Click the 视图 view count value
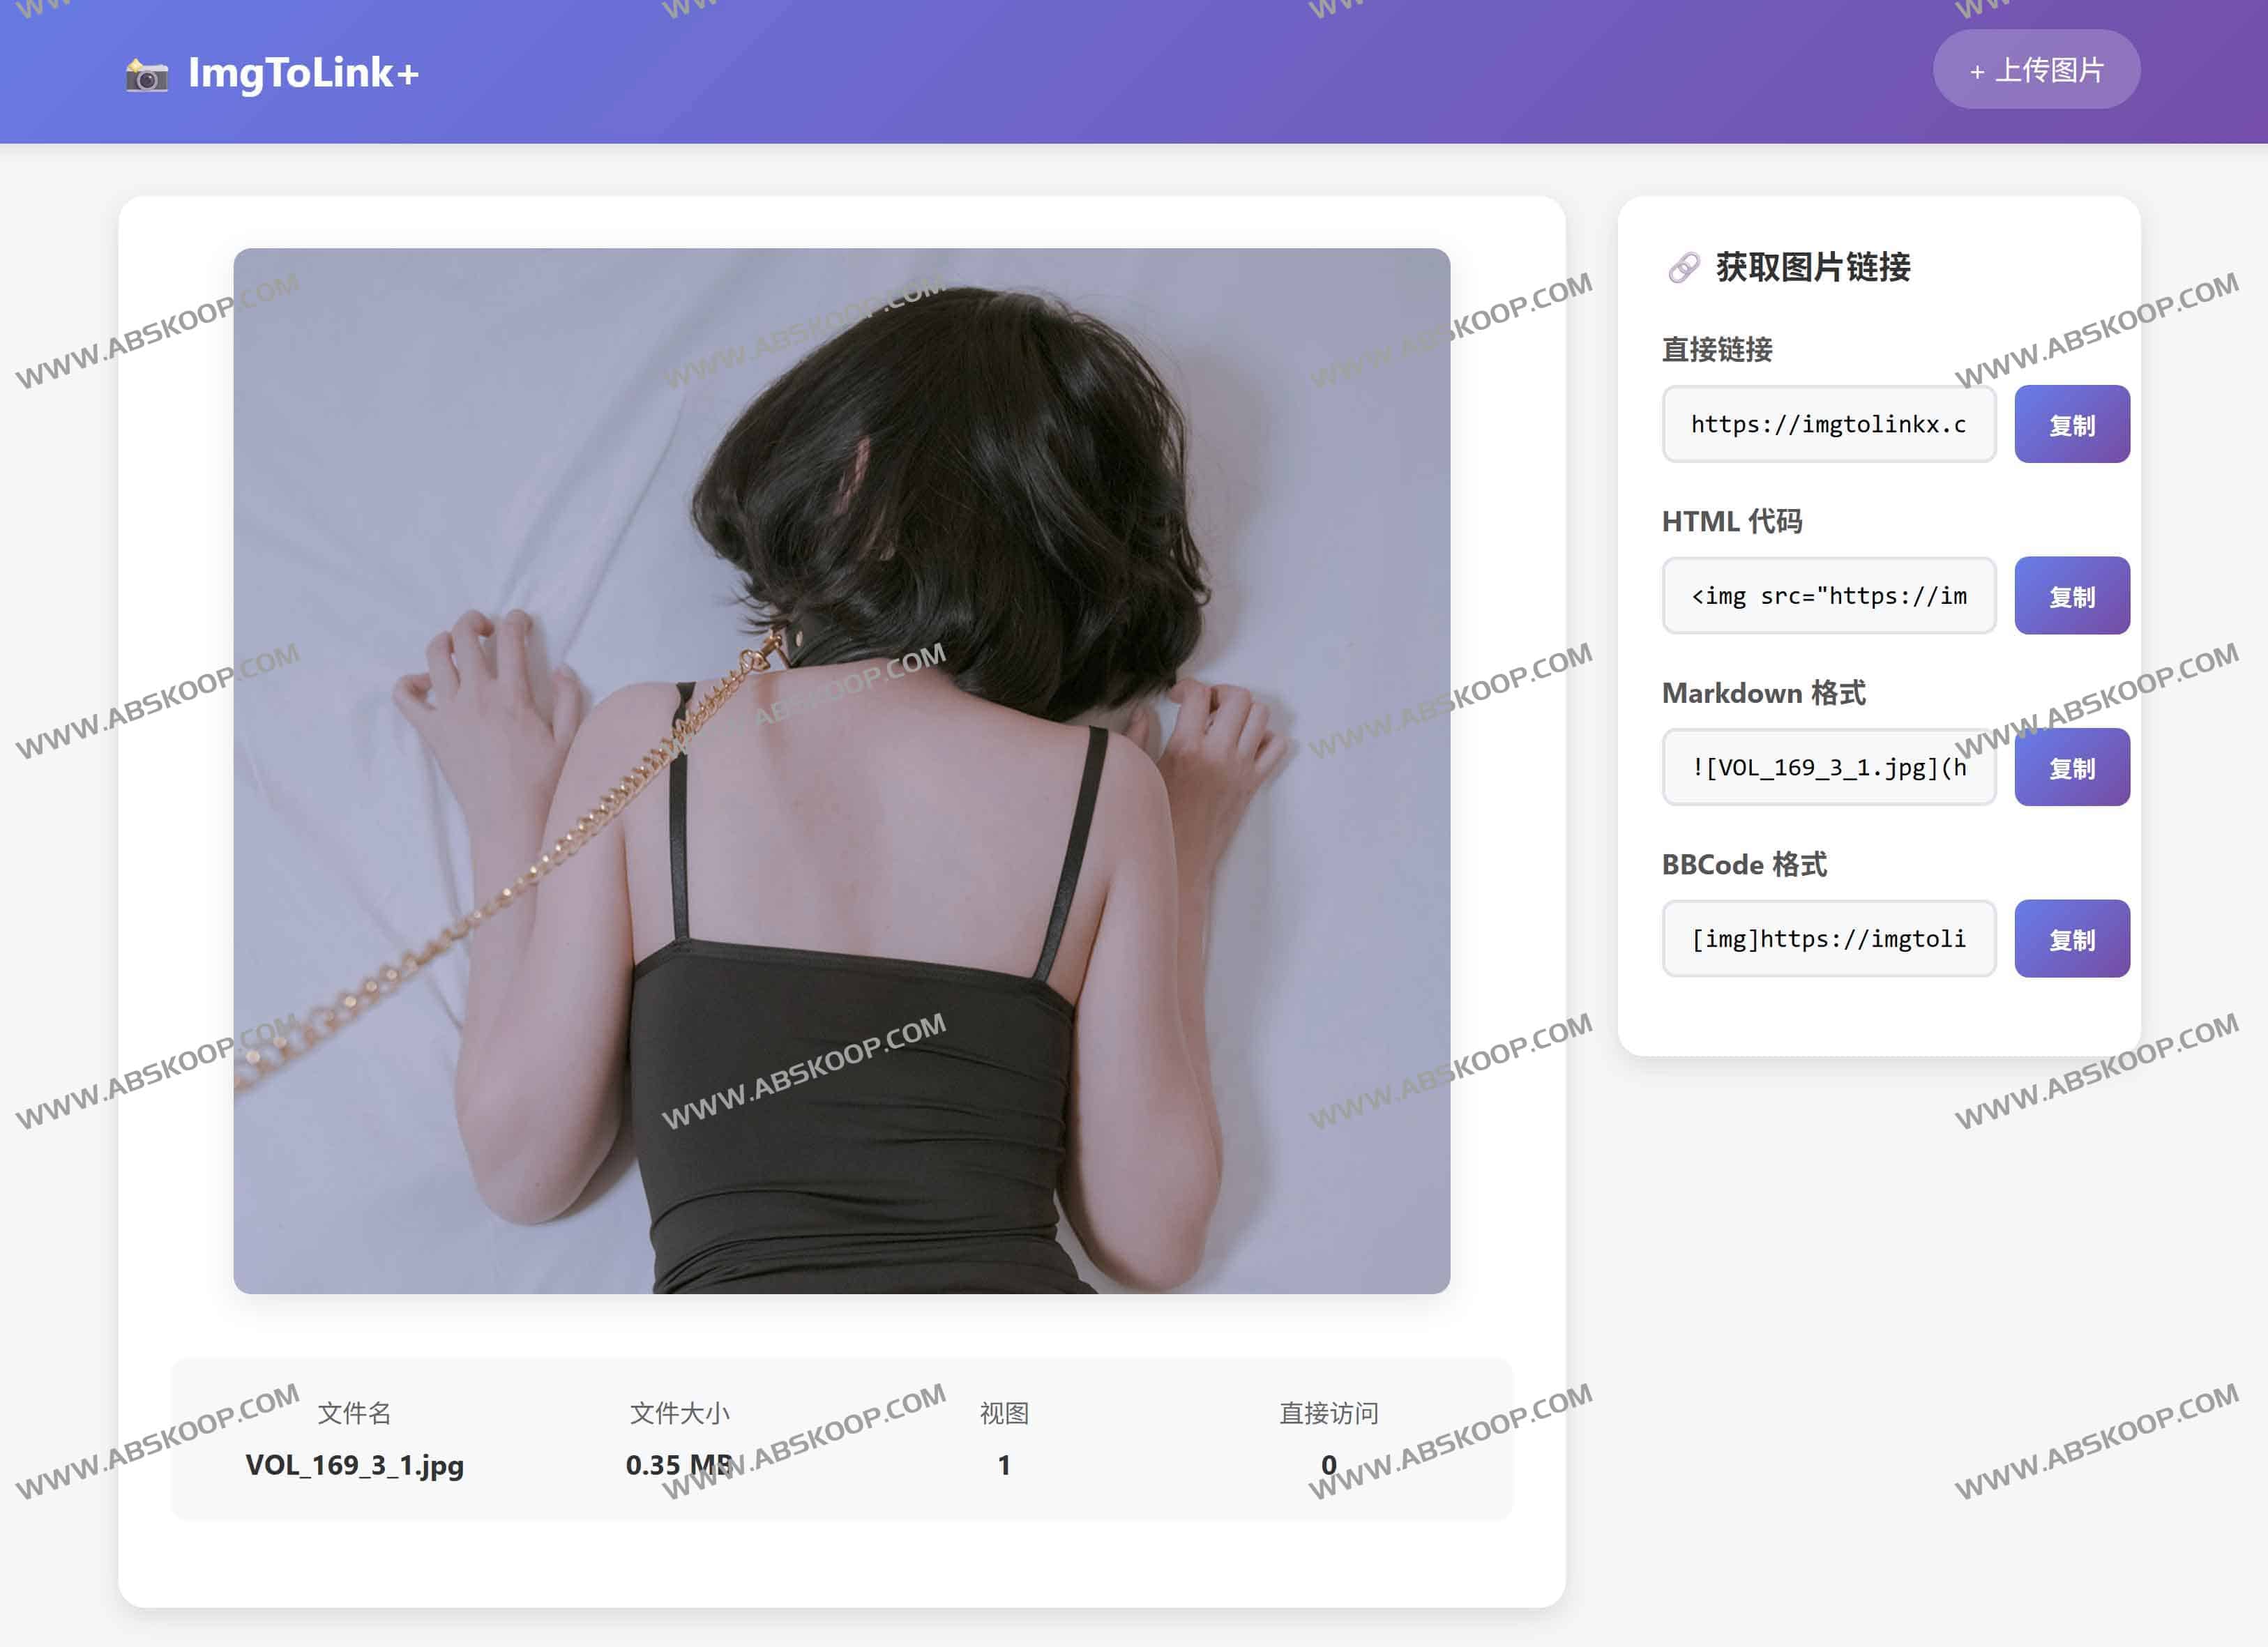2268x1647 pixels. pyautogui.click(x=1003, y=1465)
